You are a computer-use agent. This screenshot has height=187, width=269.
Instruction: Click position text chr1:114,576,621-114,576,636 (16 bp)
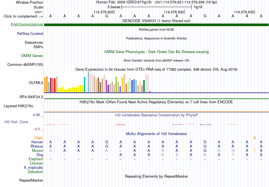(x=186, y=2)
